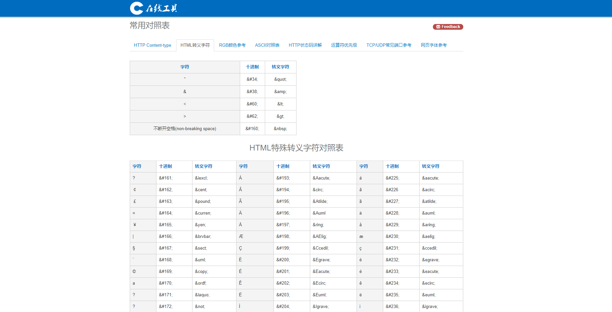Viewport: 612px width, 312px height.
Task: Click the 转义字符 header in the top table
Action: click(x=280, y=67)
